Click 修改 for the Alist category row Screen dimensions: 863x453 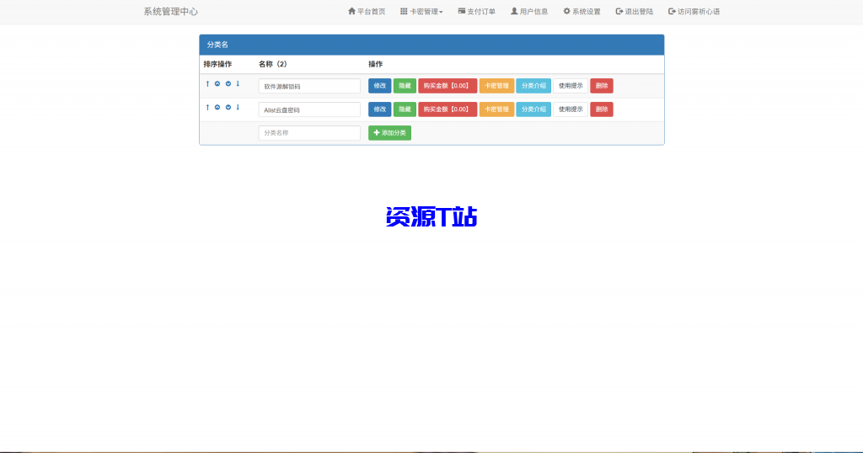[x=380, y=109]
